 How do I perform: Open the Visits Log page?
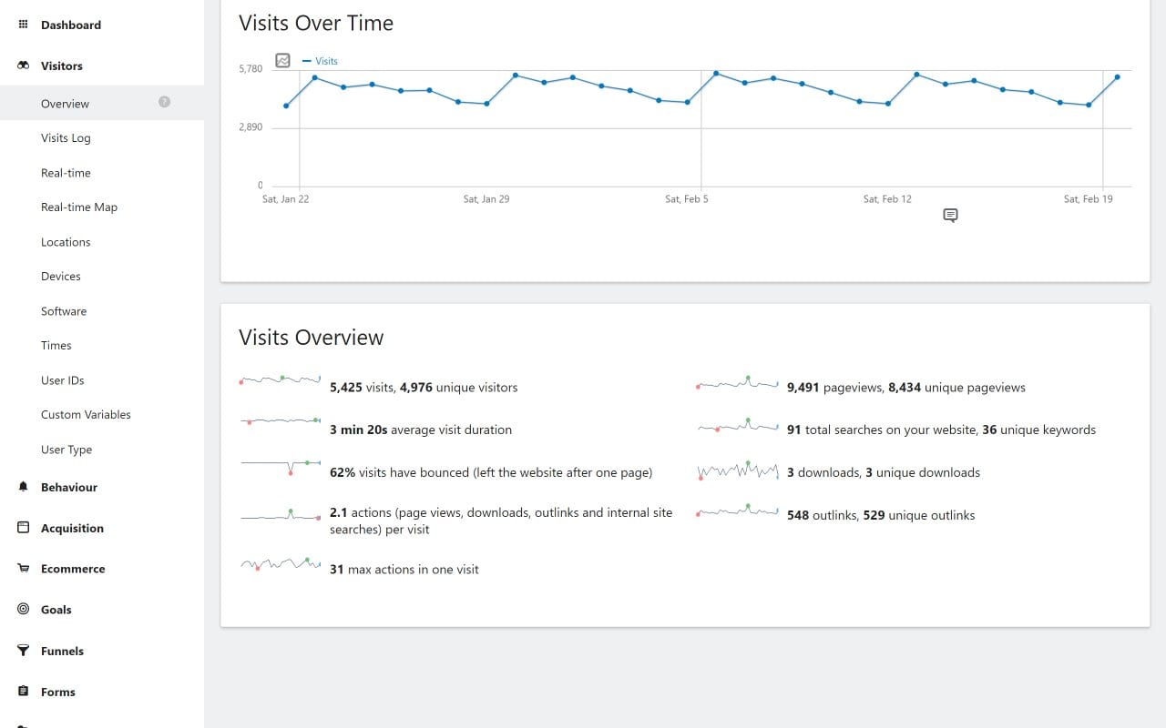click(x=66, y=137)
